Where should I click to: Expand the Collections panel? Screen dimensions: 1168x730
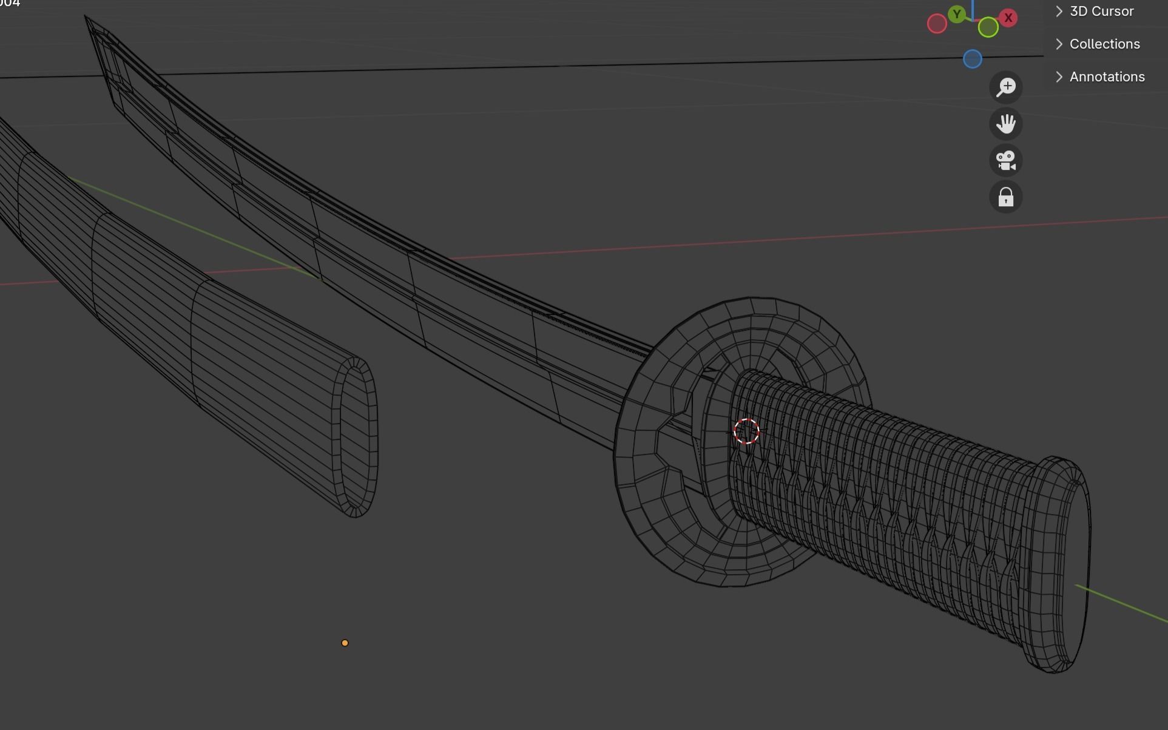1104,44
